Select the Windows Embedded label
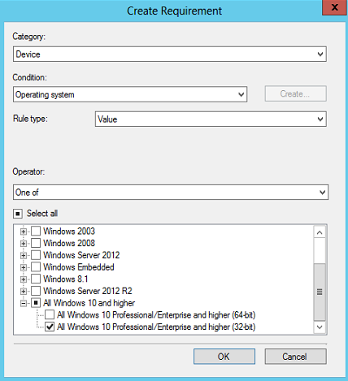This screenshot has height=381, width=348. (79, 267)
